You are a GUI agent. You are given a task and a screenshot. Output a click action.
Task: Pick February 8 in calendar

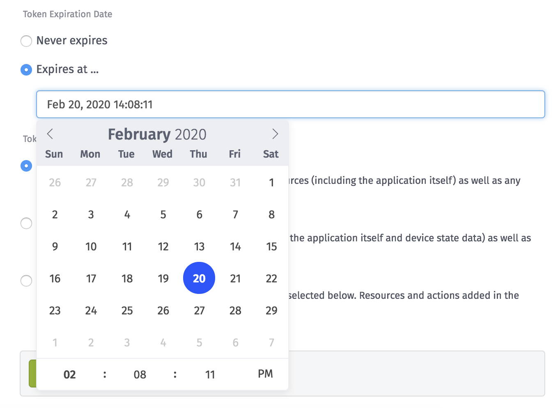271,214
